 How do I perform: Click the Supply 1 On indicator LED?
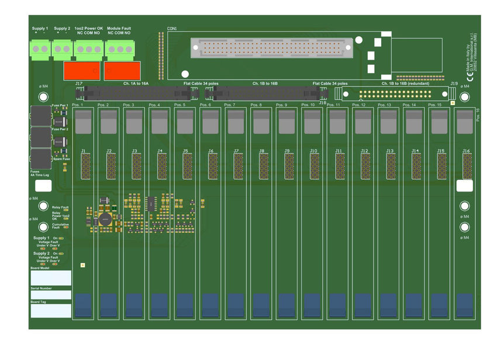click(x=61, y=239)
